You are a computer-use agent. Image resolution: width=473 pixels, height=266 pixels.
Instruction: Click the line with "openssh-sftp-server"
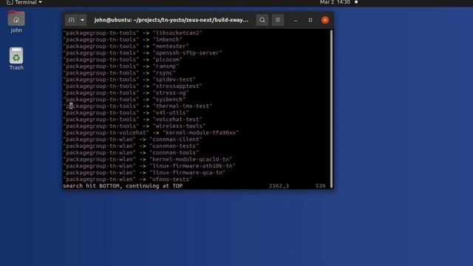tap(143, 52)
